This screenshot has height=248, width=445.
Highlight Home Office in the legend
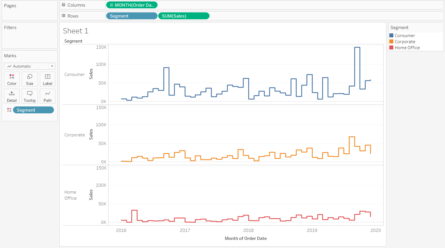(x=407, y=48)
